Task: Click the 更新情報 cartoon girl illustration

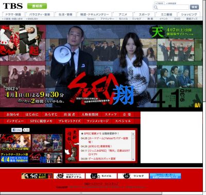Action: (72, 146)
